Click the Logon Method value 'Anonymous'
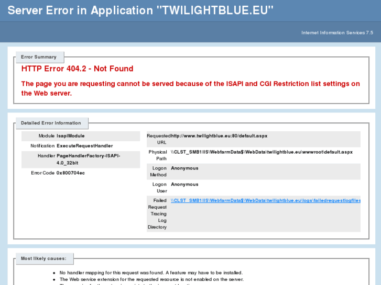Viewport: 381px width, 285px height. (184, 168)
